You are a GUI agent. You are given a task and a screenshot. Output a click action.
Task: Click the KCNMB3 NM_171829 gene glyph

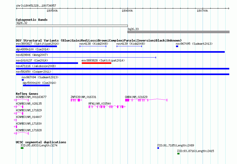click(x=18, y=113)
